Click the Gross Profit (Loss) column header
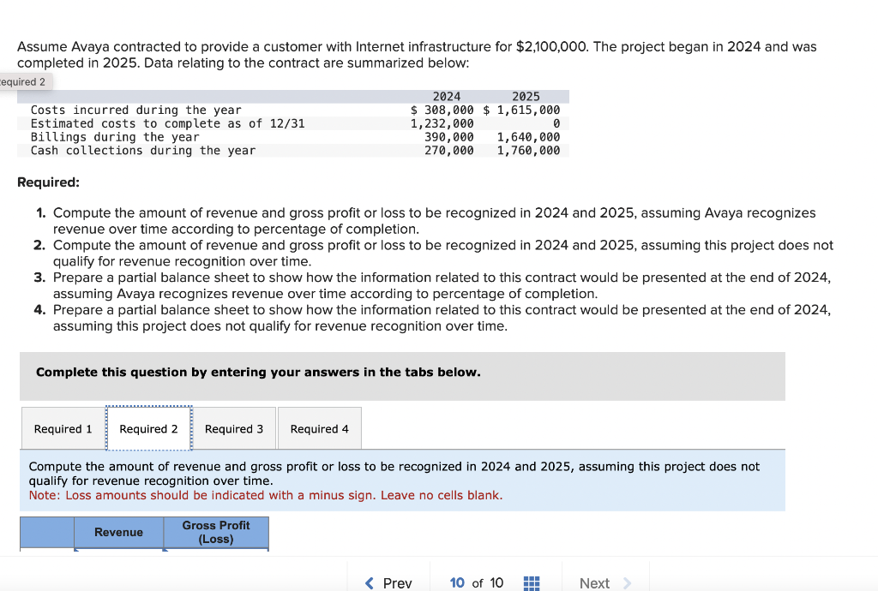878x591 pixels. [x=215, y=532]
